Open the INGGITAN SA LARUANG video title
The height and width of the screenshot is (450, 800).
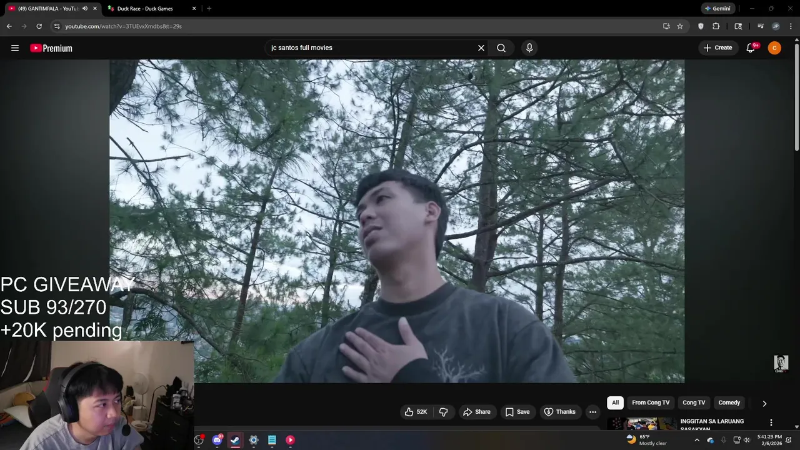coord(712,425)
